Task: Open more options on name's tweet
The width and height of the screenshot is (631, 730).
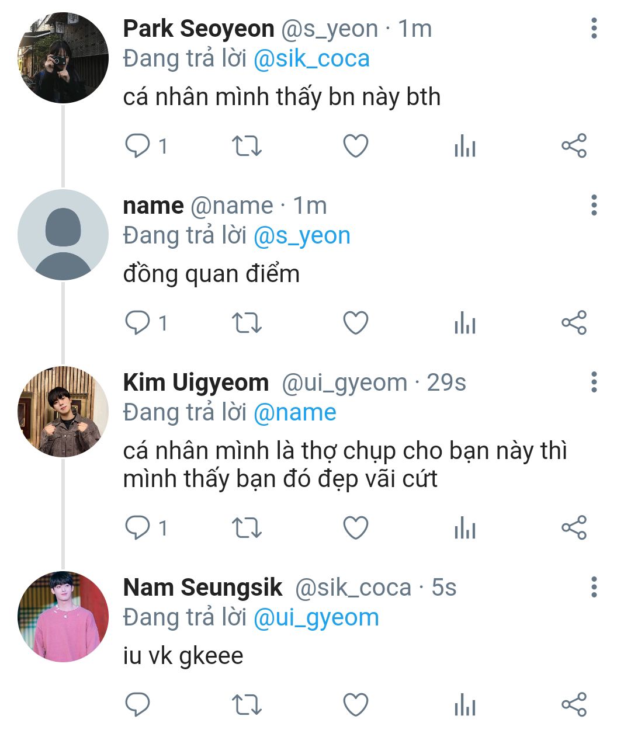Action: tap(594, 206)
